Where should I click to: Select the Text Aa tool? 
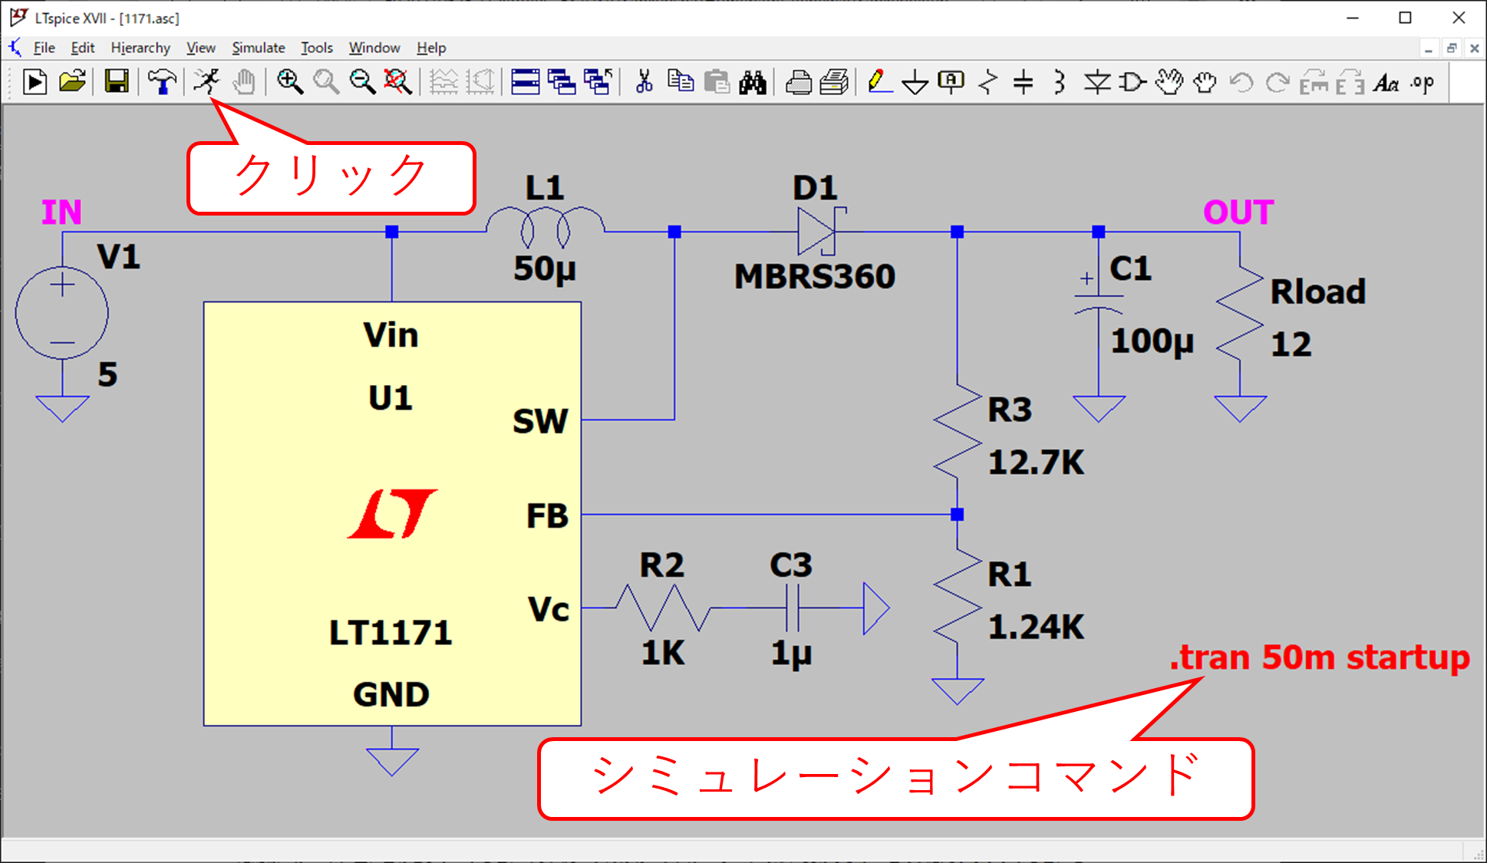coord(1386,81)
